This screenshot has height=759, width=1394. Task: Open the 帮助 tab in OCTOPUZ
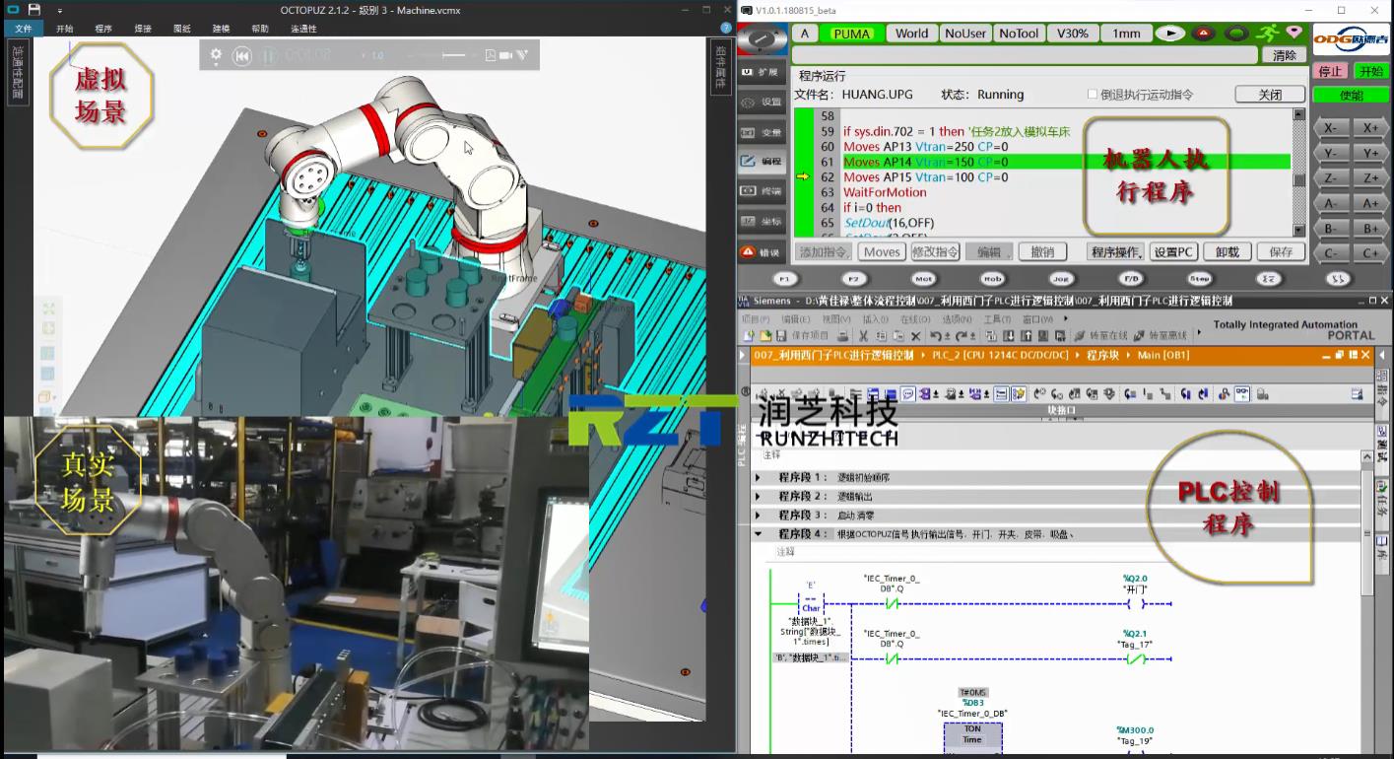[260, 29]
